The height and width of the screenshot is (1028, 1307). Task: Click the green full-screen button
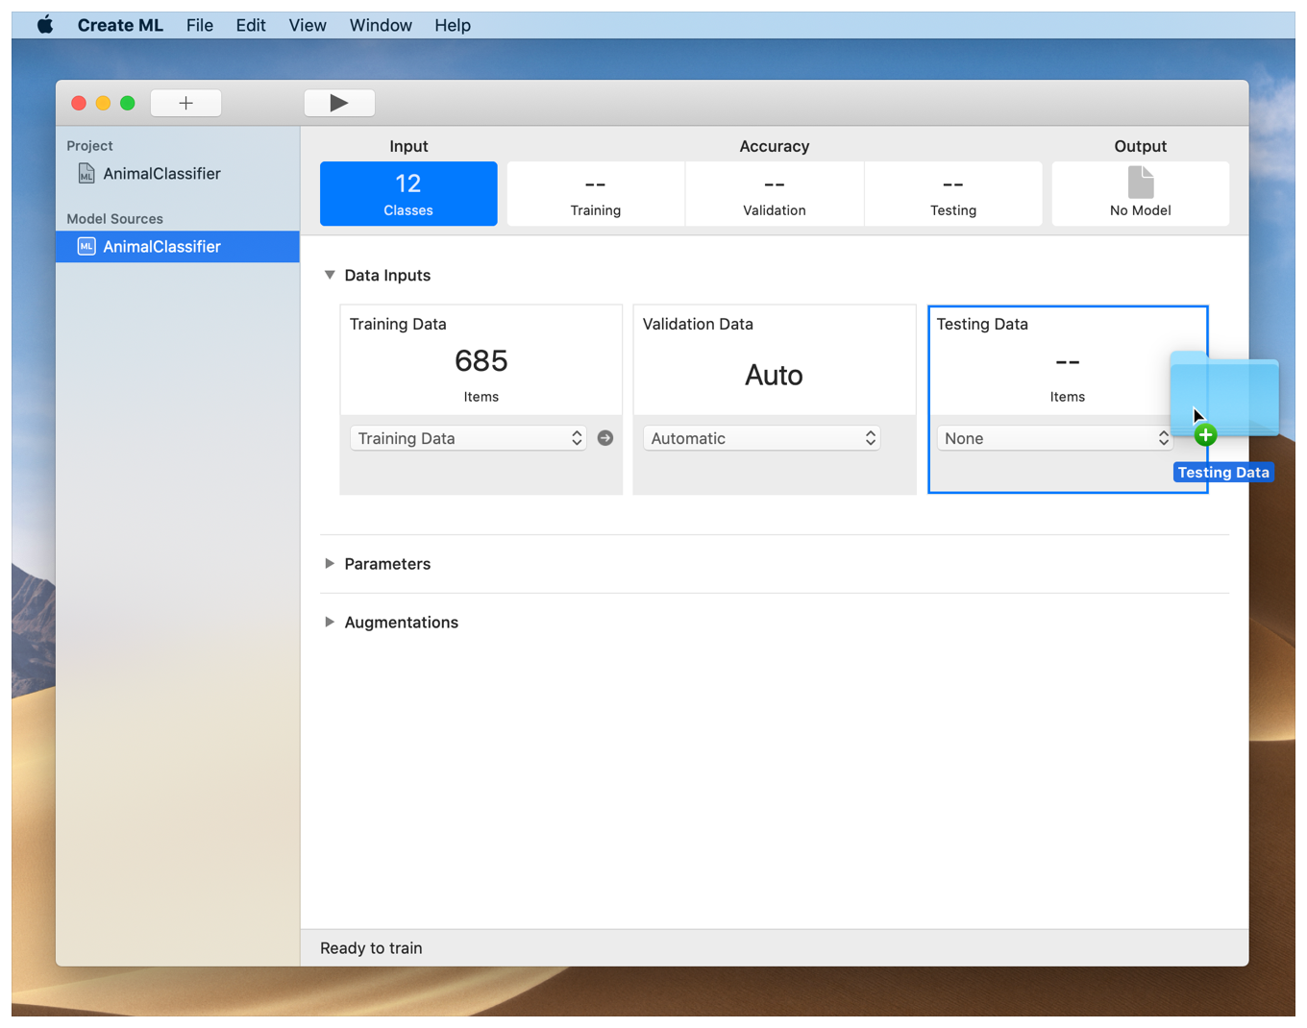[128, 103]
